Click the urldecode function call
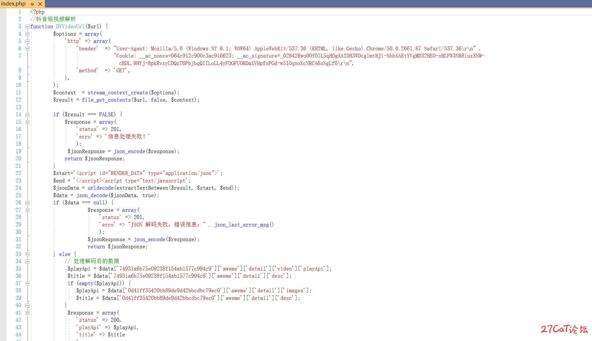Screen dimensions: 592x341 101,188
